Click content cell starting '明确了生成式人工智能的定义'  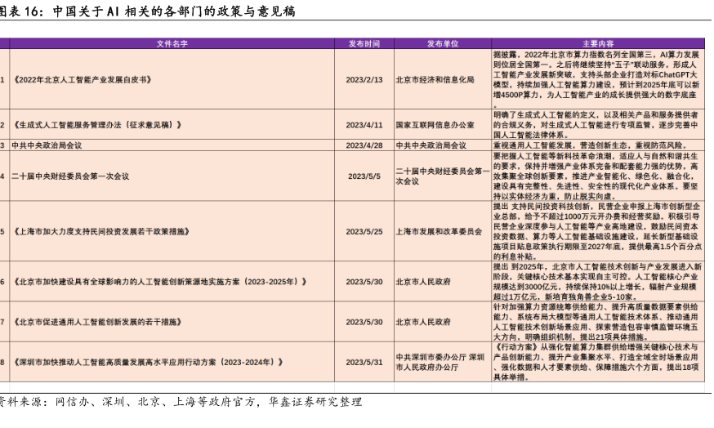click(596, 125)
